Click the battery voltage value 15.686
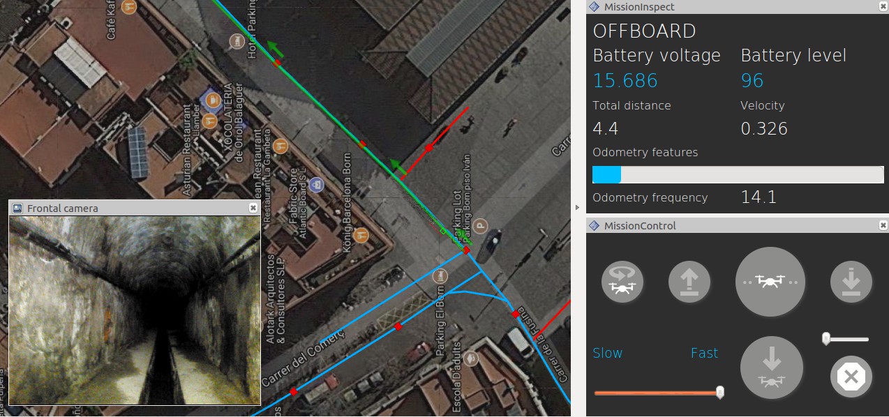This screenshot has height=417, width=889. pyautogui.click(x=625, y=81)
